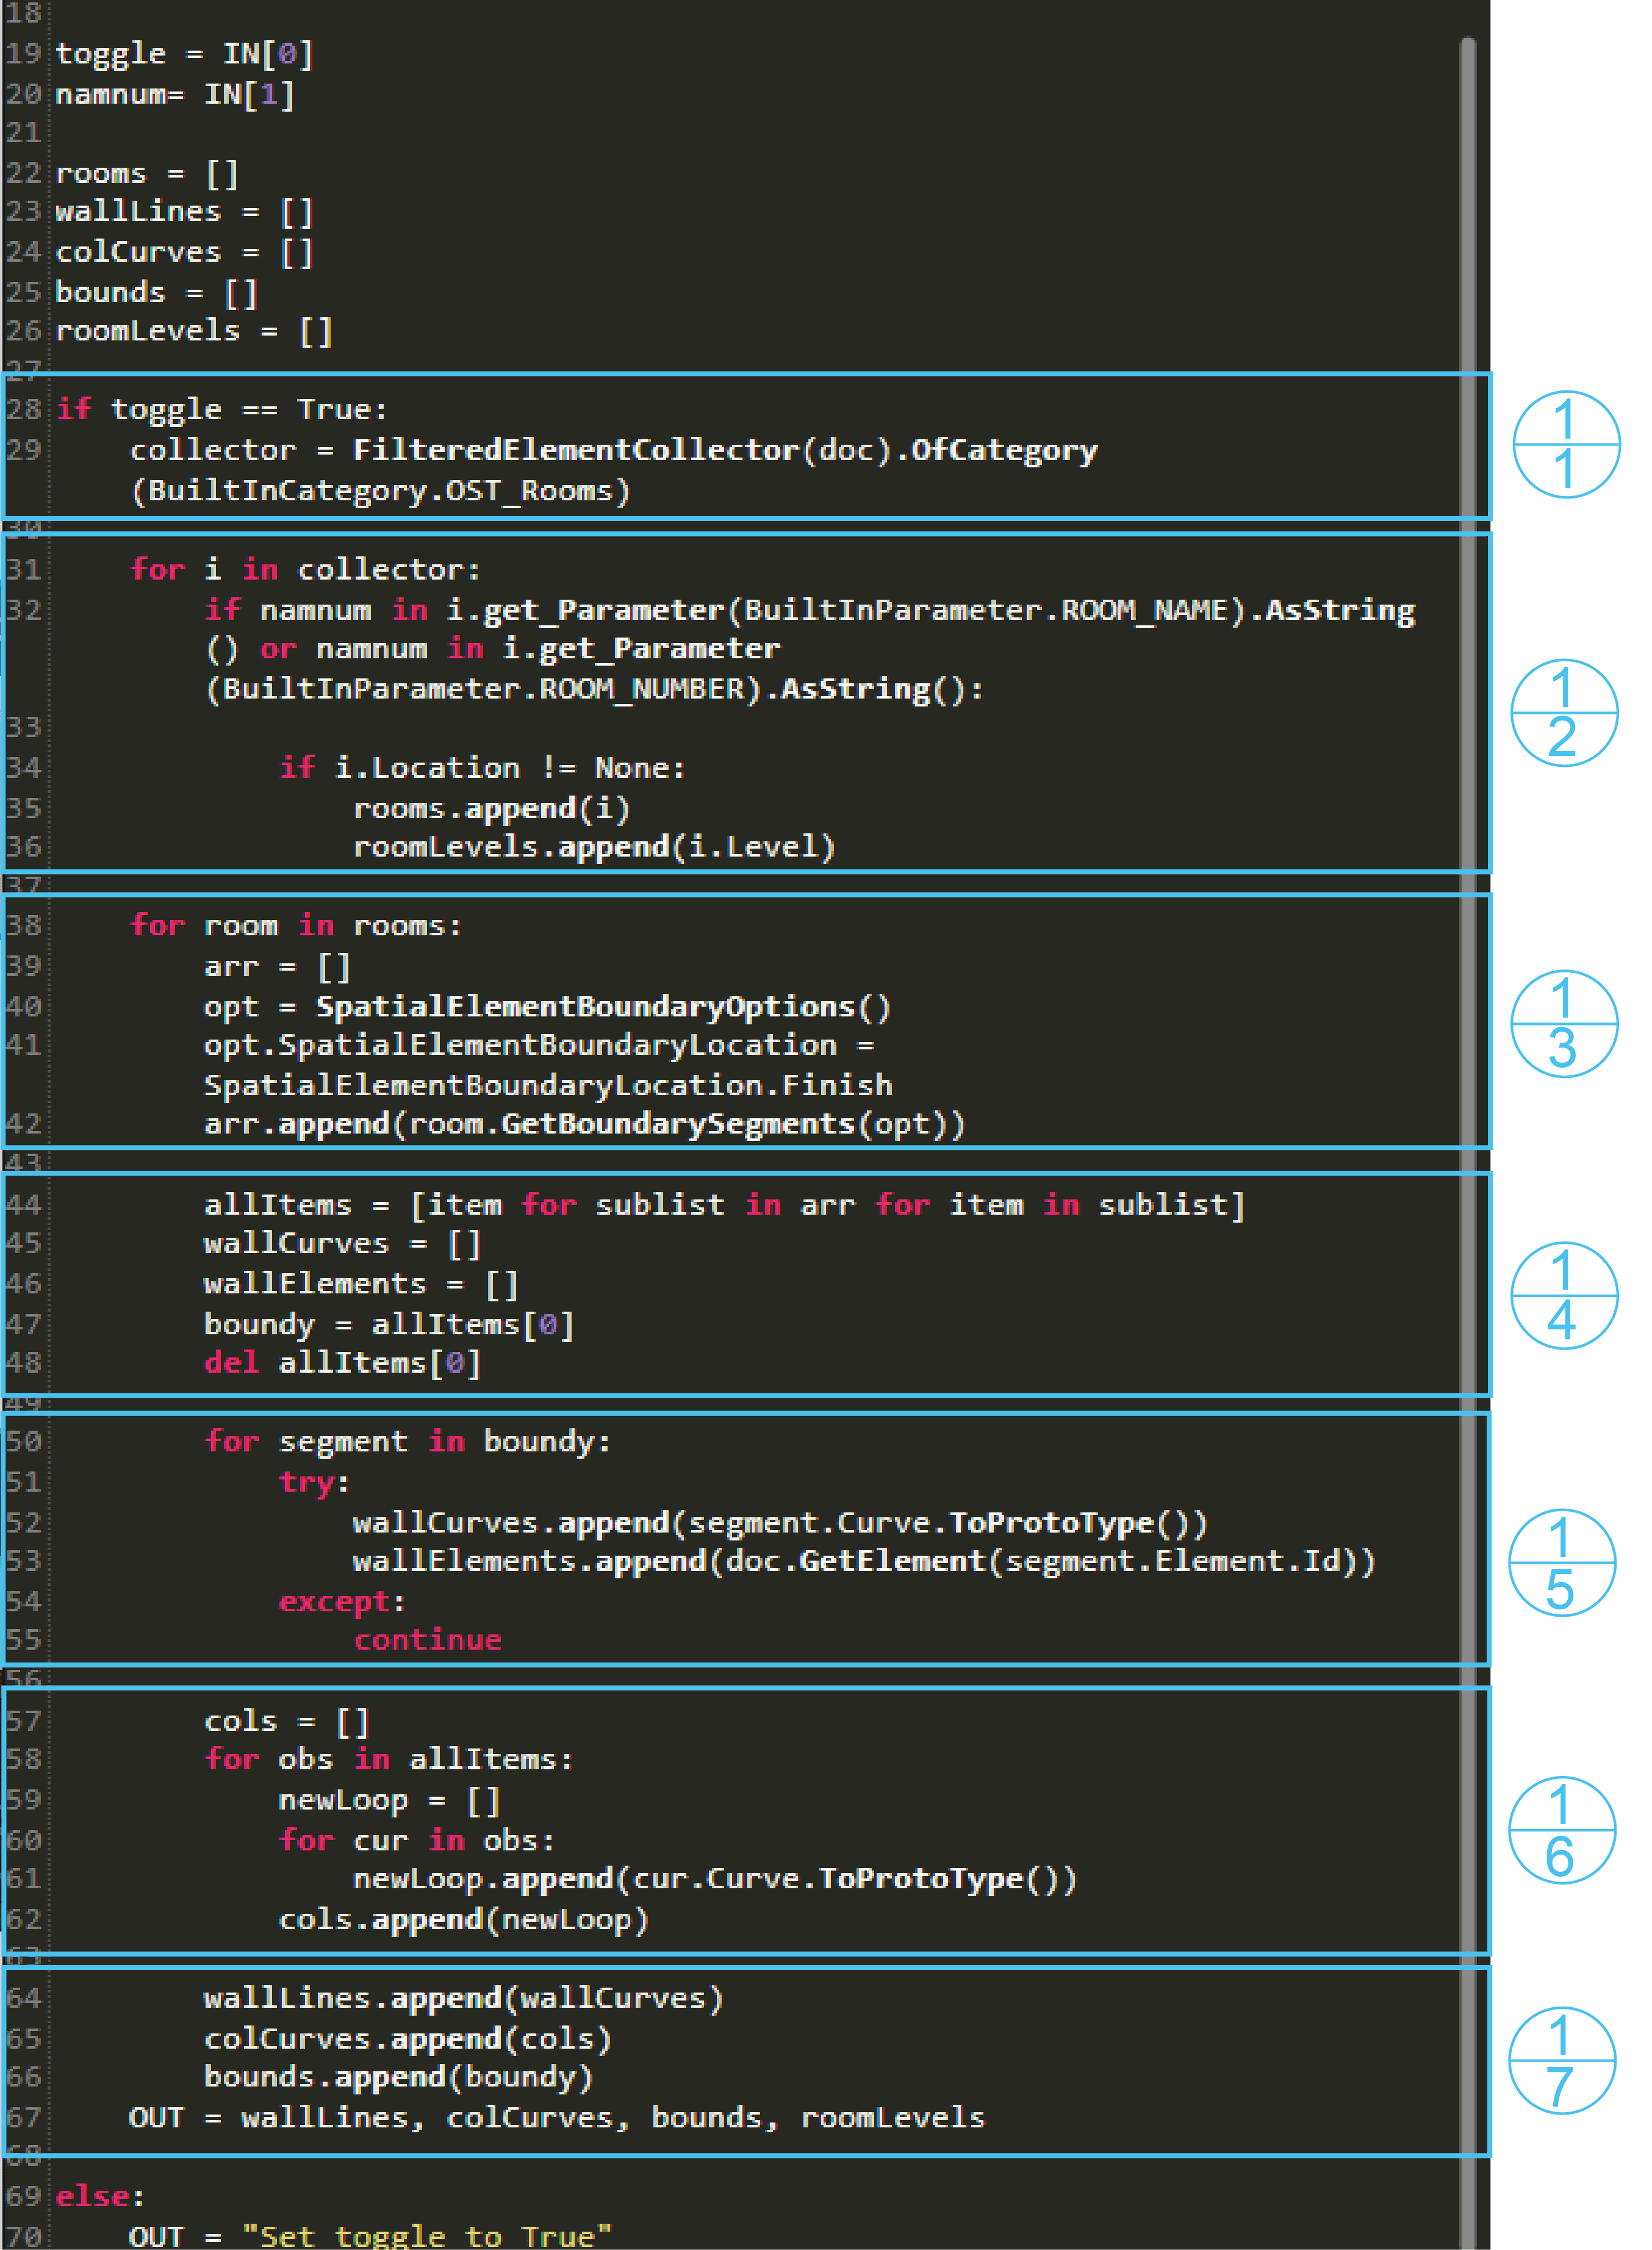Click the word SpatialElementBoundaryOptions on line 40
1652x2250 pixels.
[586, 1006]
